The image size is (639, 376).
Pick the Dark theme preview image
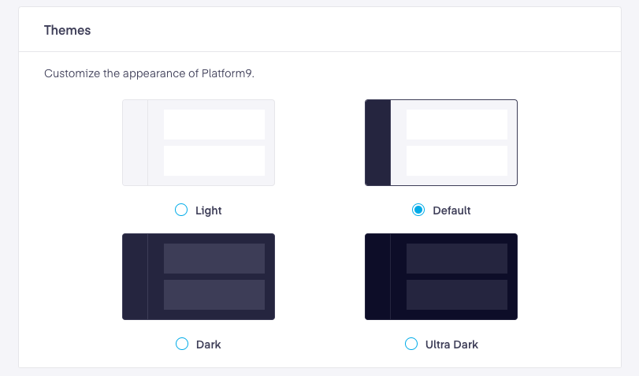[x=199, y=277]
